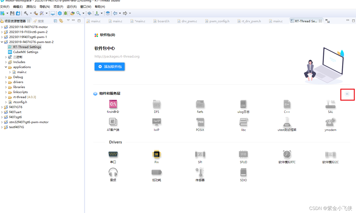This screenshot has height=213, width=356.
Task: Click the back navigation arrow icon
Action: [115, 13]
